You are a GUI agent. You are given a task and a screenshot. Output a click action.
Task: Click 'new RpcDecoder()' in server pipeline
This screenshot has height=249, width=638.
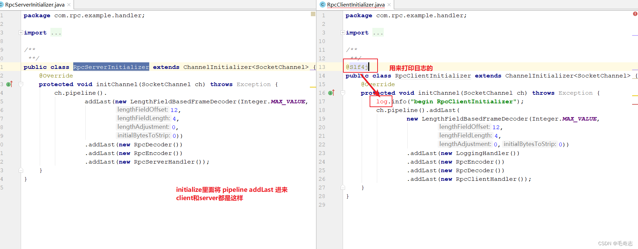point(149,145)
